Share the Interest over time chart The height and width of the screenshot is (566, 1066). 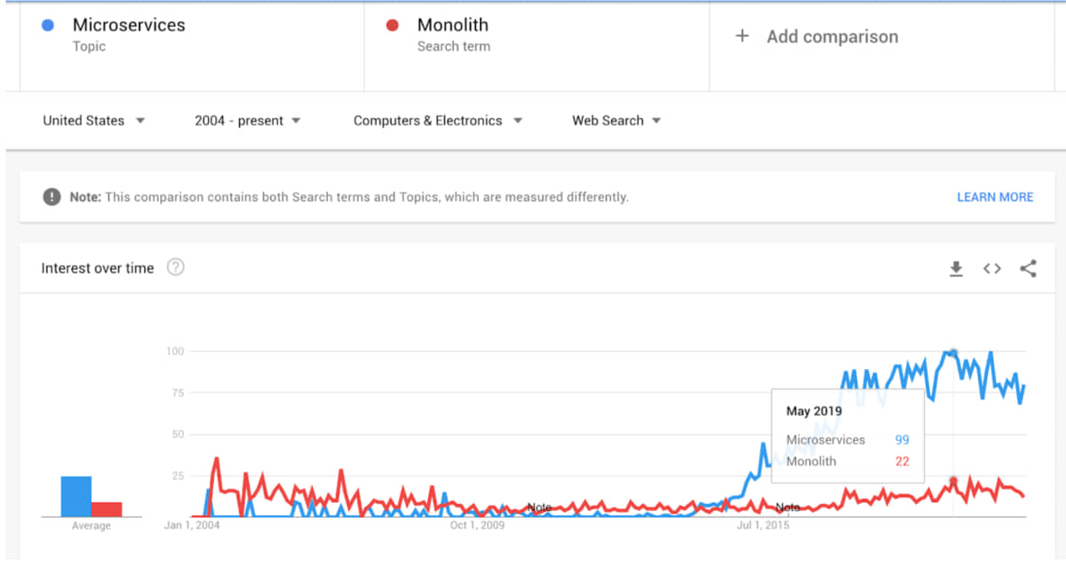pyautogui.click(x=1028, y=269)
